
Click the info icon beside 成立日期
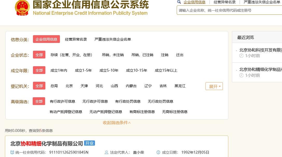[x=158, y=153]
